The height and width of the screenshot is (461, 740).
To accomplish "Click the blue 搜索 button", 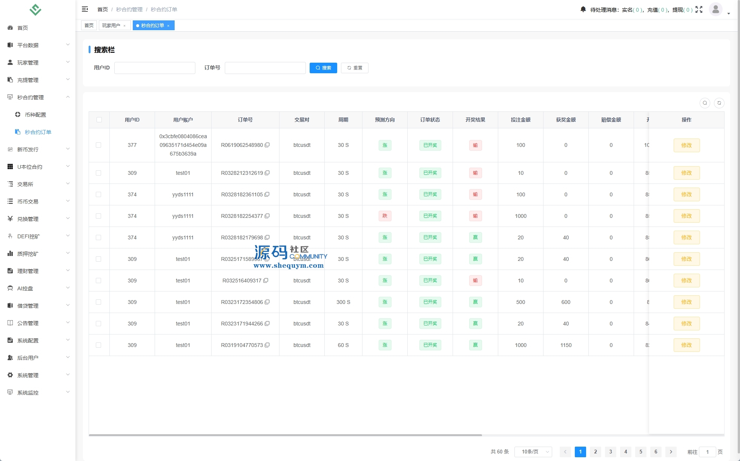I will coord(323,68).
